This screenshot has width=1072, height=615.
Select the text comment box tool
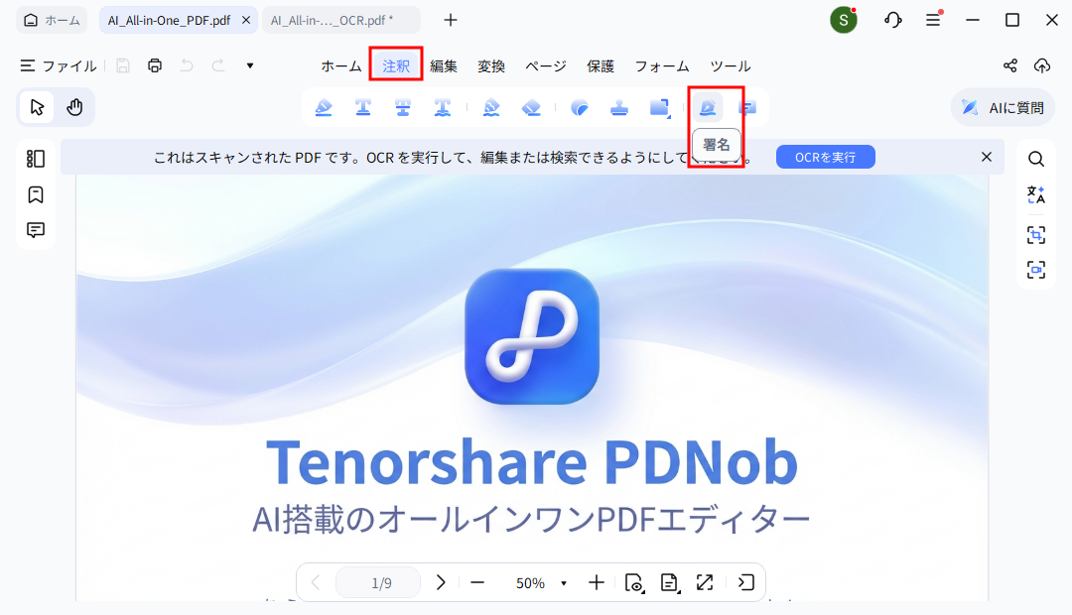[x=748, y=107]
